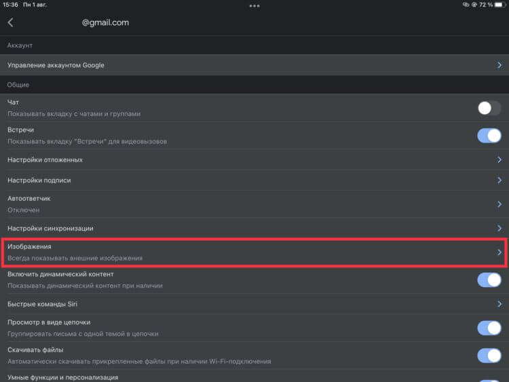Expand Настройки синхронизации chevron
The width and height of the screenshot is (509, 382).
[499, 229]
